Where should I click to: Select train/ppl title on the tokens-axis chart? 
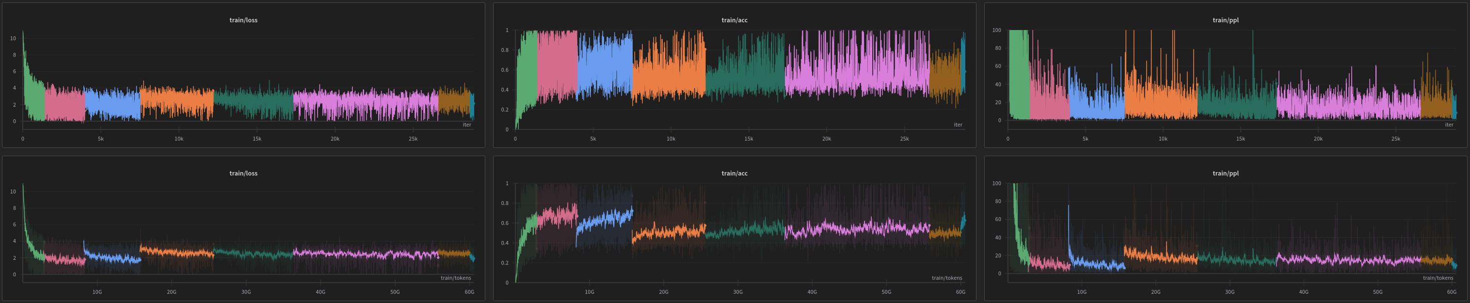click(x=1225, y=173)
